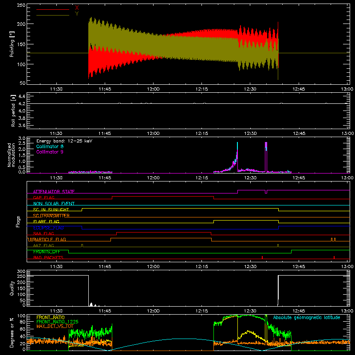Click the Normalized modulation axis title
This screenshot has height=355, width=355.
pos(12,155)
